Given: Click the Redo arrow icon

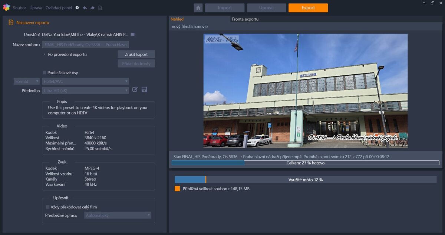Looking at the screenshot, I should 92,7.
